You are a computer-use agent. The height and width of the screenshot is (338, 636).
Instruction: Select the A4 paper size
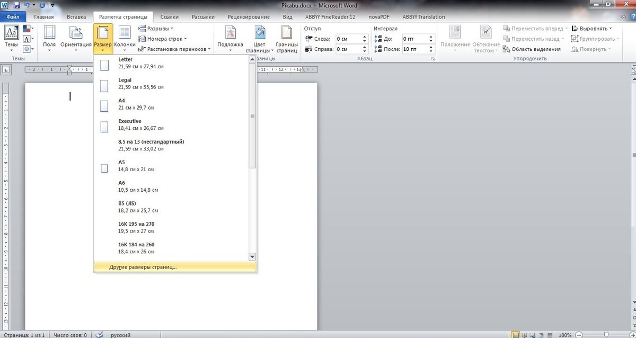(171, 104)
